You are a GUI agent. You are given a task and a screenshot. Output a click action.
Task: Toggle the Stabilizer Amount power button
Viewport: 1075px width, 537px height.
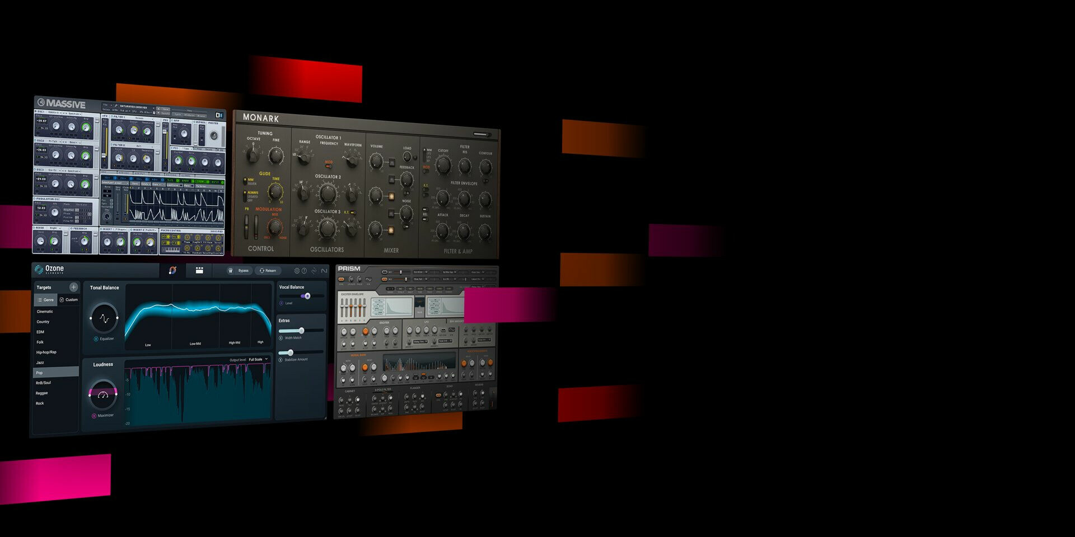click(281, 360)
